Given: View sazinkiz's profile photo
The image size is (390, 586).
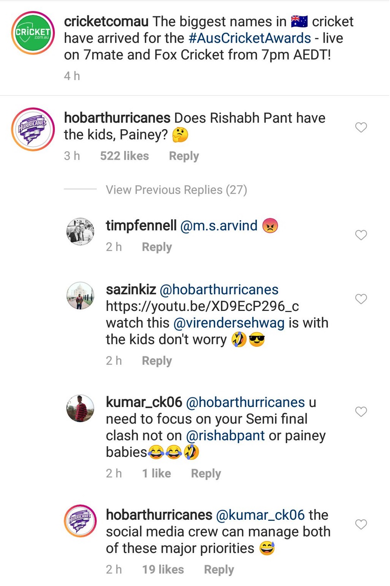Looking at the screenshot, I should (80, 295).
